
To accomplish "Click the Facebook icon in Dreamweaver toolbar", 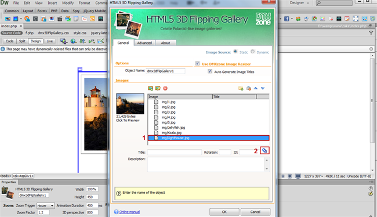I will [287, 19].
